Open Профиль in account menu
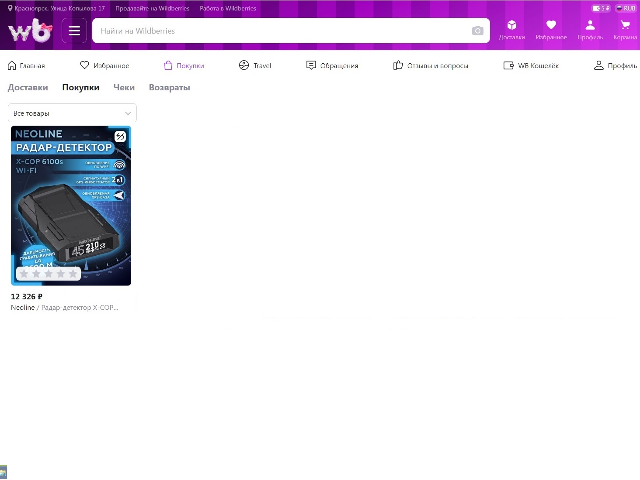 click(616, 65)
